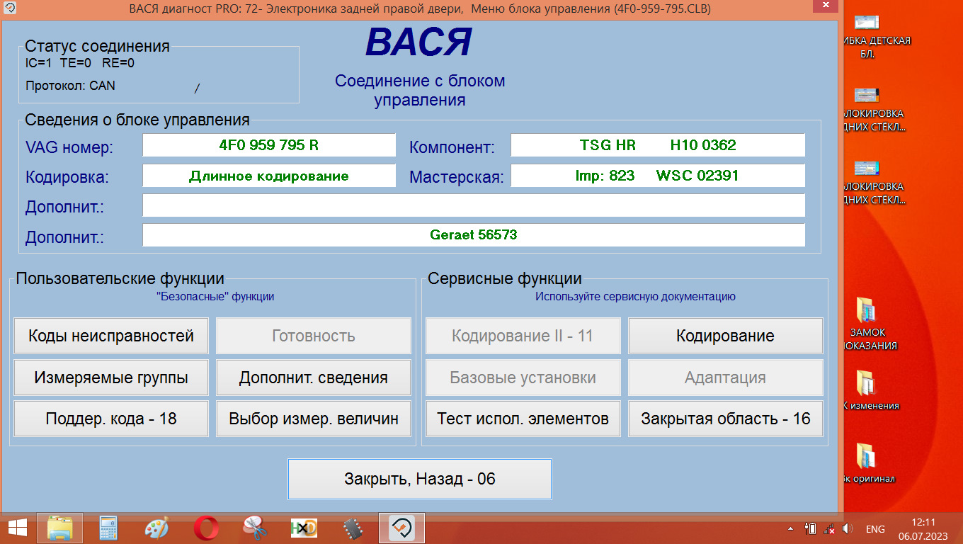Launch Calculator from the taskbar
Image resolution: width=963 pixels, height=544 pixels.
[x=108, y=528]
